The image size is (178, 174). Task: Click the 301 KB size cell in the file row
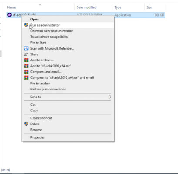pos(159,15)
